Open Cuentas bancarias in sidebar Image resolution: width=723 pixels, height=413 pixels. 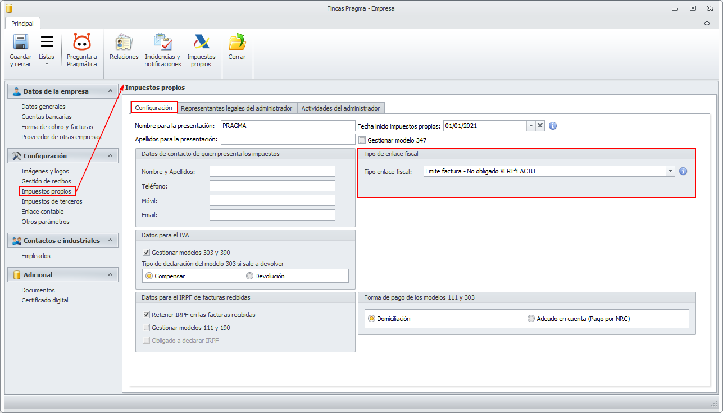(47, 117)
